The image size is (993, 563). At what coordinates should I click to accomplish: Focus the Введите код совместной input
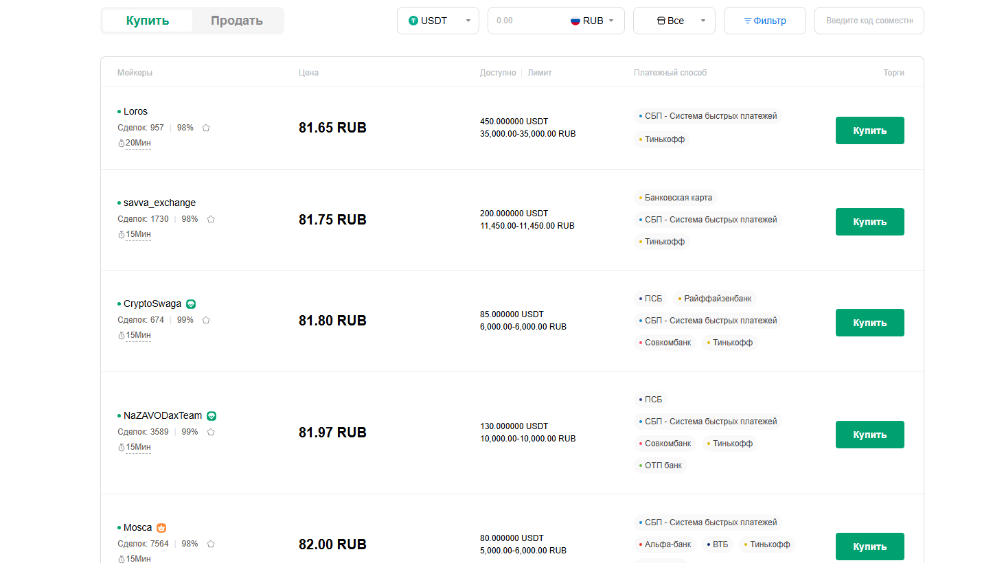click(x=869, y=21)
